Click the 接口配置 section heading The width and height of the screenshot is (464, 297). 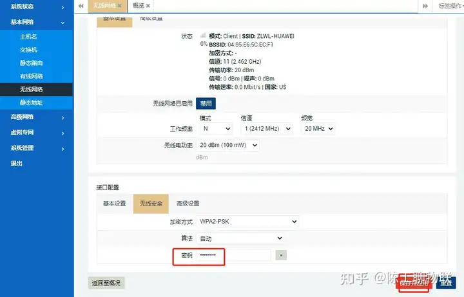tap(108, 187)
